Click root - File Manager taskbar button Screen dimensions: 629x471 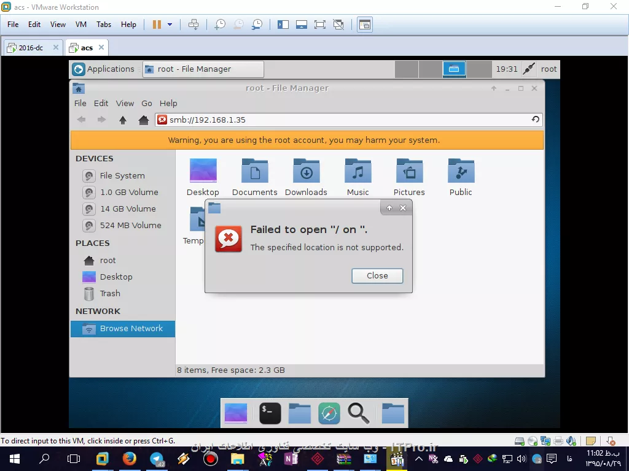click(203, 69)
